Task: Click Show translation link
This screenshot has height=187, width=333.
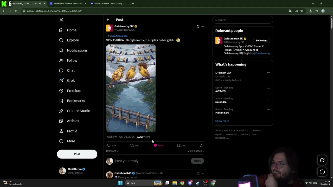Action: tap(119, 36)
